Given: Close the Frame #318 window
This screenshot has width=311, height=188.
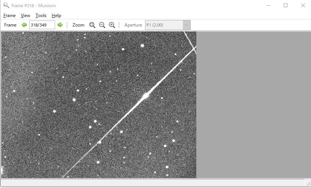Looking at the screenshot, I should [x=303, y=5].
